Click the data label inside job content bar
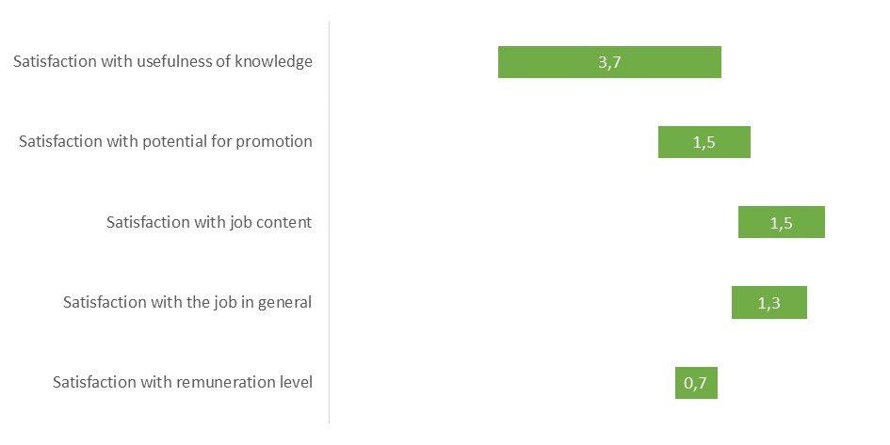The image size is (890, 445). click(782, 223)
